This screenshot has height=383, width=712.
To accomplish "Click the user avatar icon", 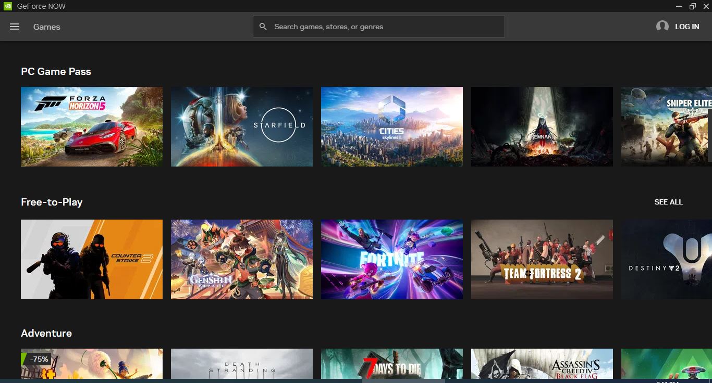I will (662, 26).
